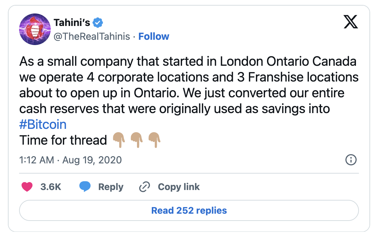Open Read 252 replies
The height and width of the screenshot is (238, 380).
click(189, 210)
